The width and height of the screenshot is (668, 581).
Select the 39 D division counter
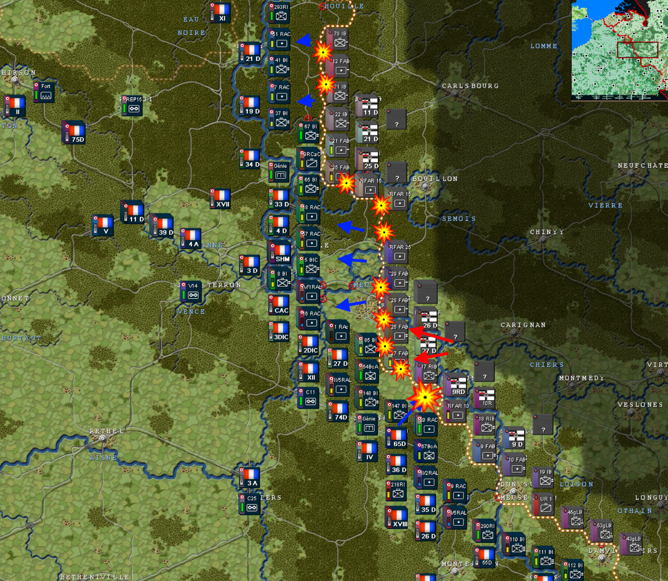(x=162, y=226)
